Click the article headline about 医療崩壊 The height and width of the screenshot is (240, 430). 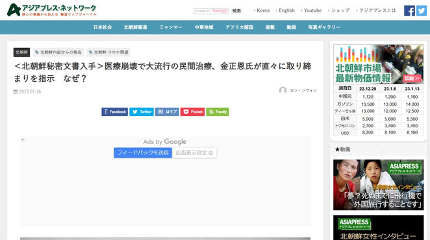pyautogui.click(x=162, y=73)
